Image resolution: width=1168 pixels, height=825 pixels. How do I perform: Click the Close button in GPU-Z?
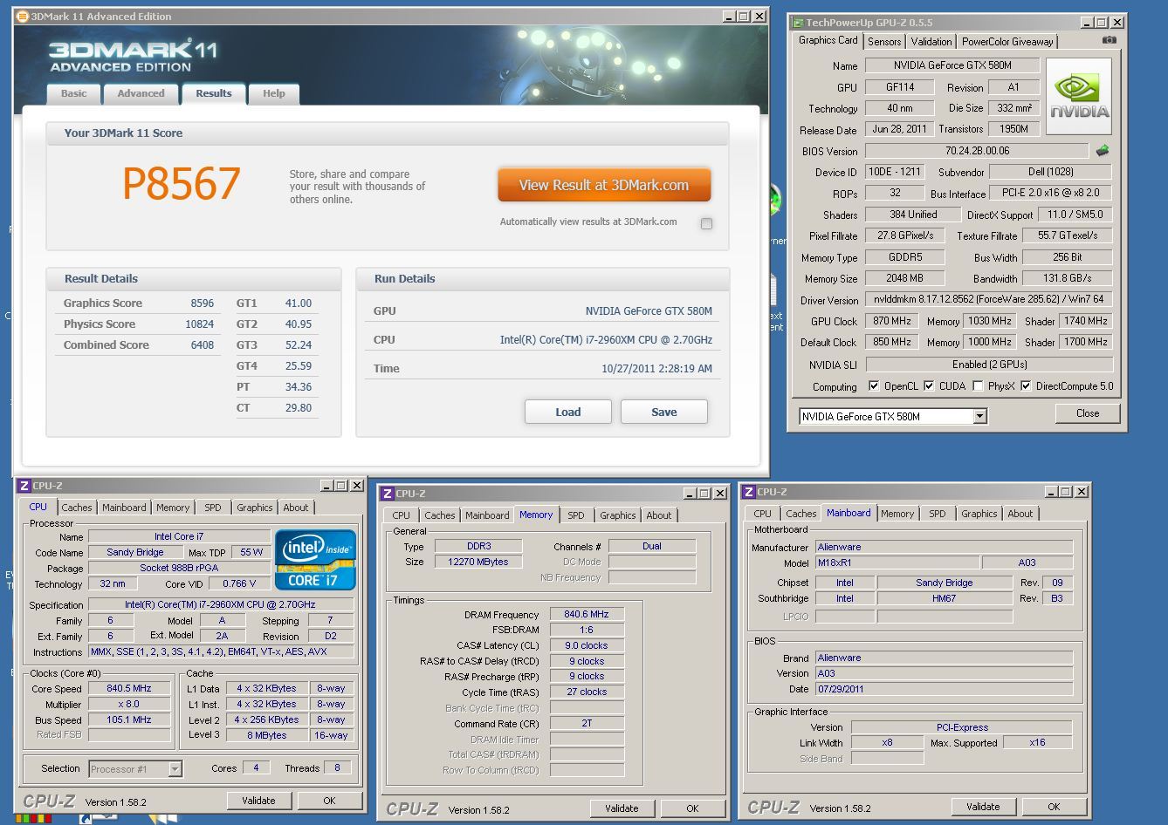(x=1088, y=413)
